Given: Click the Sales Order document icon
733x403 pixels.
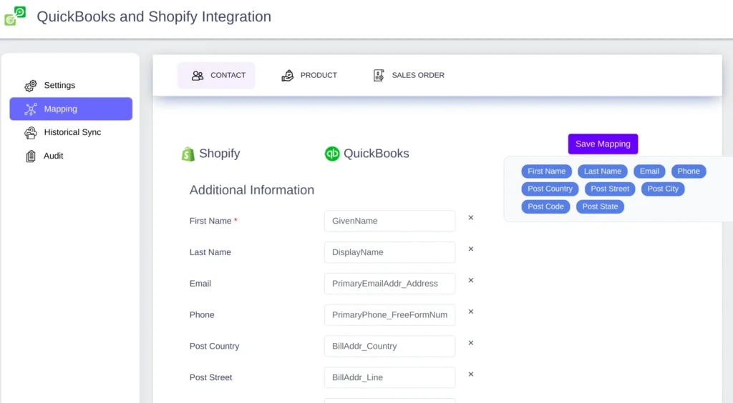Looking at the screenshot, I should [379, 76].
